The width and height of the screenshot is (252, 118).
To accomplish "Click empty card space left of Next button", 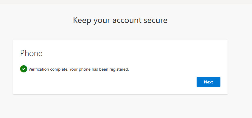I will [x=113, y=82].
